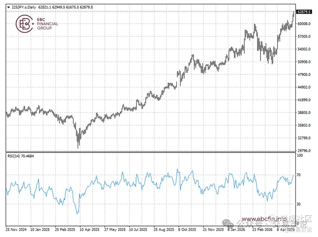Click the RSI(14) 70.4684 indicator label
Image resolution: width=318 pixels, height=237 pixels.
tap(21, 156)
